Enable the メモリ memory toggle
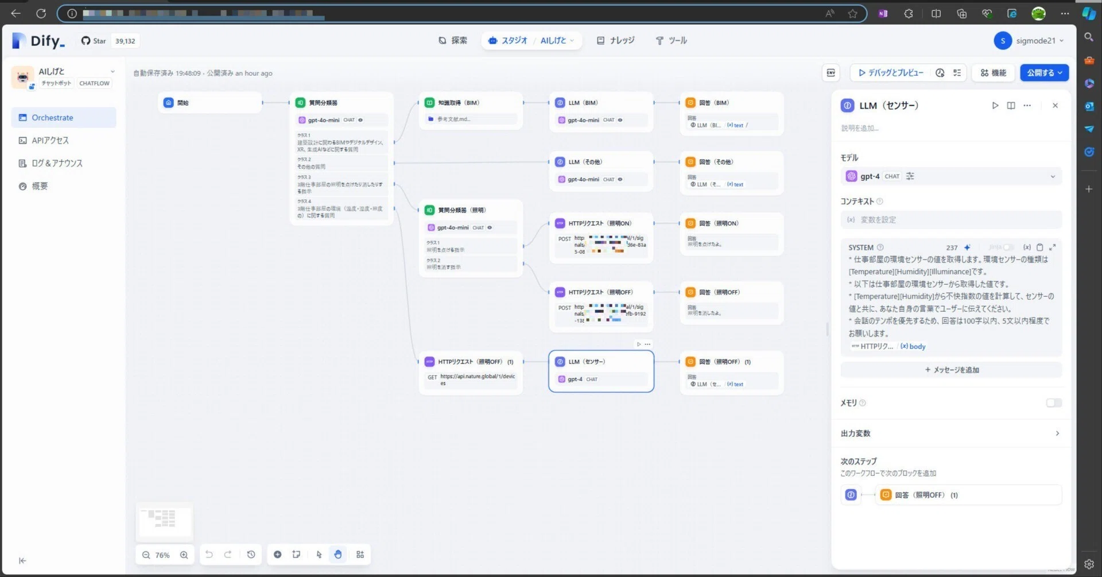The height and width of the screenshot is (577, 1102). [1054, 403]
